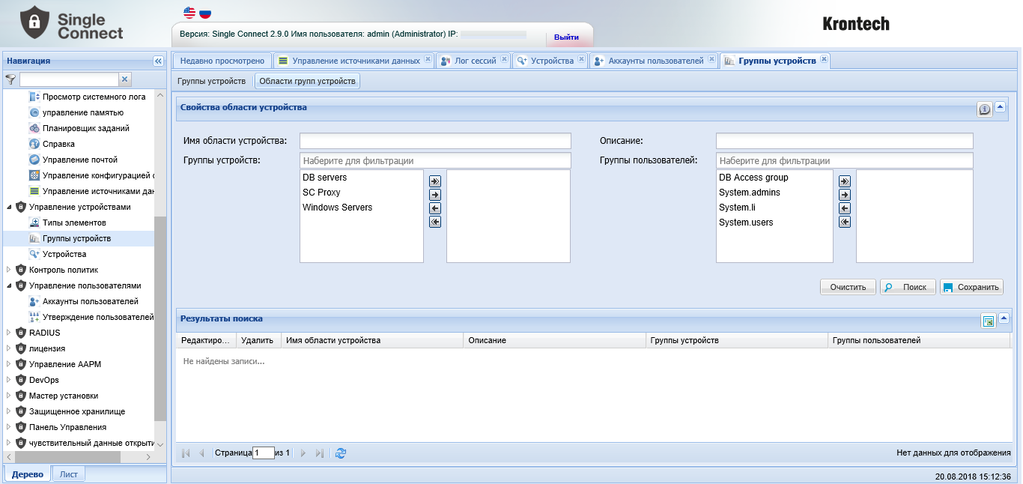Screen dimensions: 1023x484
Task: Collapse Управление пользователями tree node
Action: pos(9,285)
